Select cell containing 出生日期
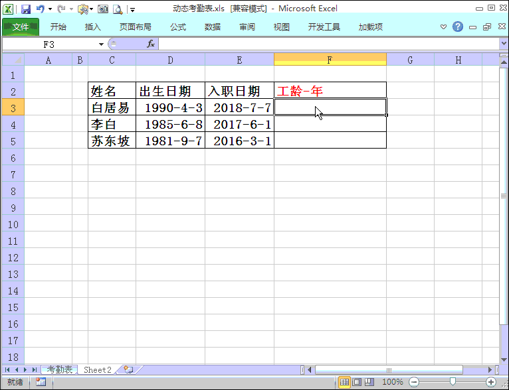 [170, 91]
